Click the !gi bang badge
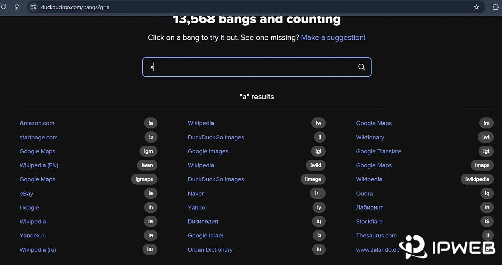 [x=318, y=151]
